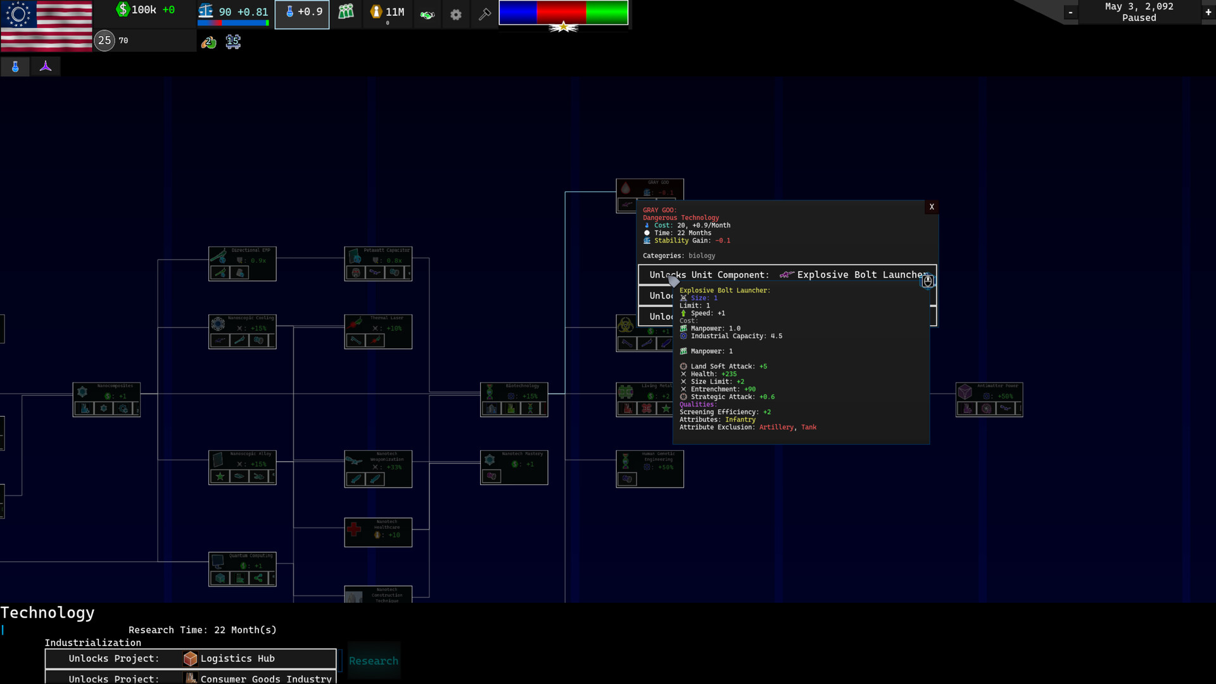Select the Quantum Computing tech node
The width and height of the screenshot is (1216, 684).
(243, 568)
